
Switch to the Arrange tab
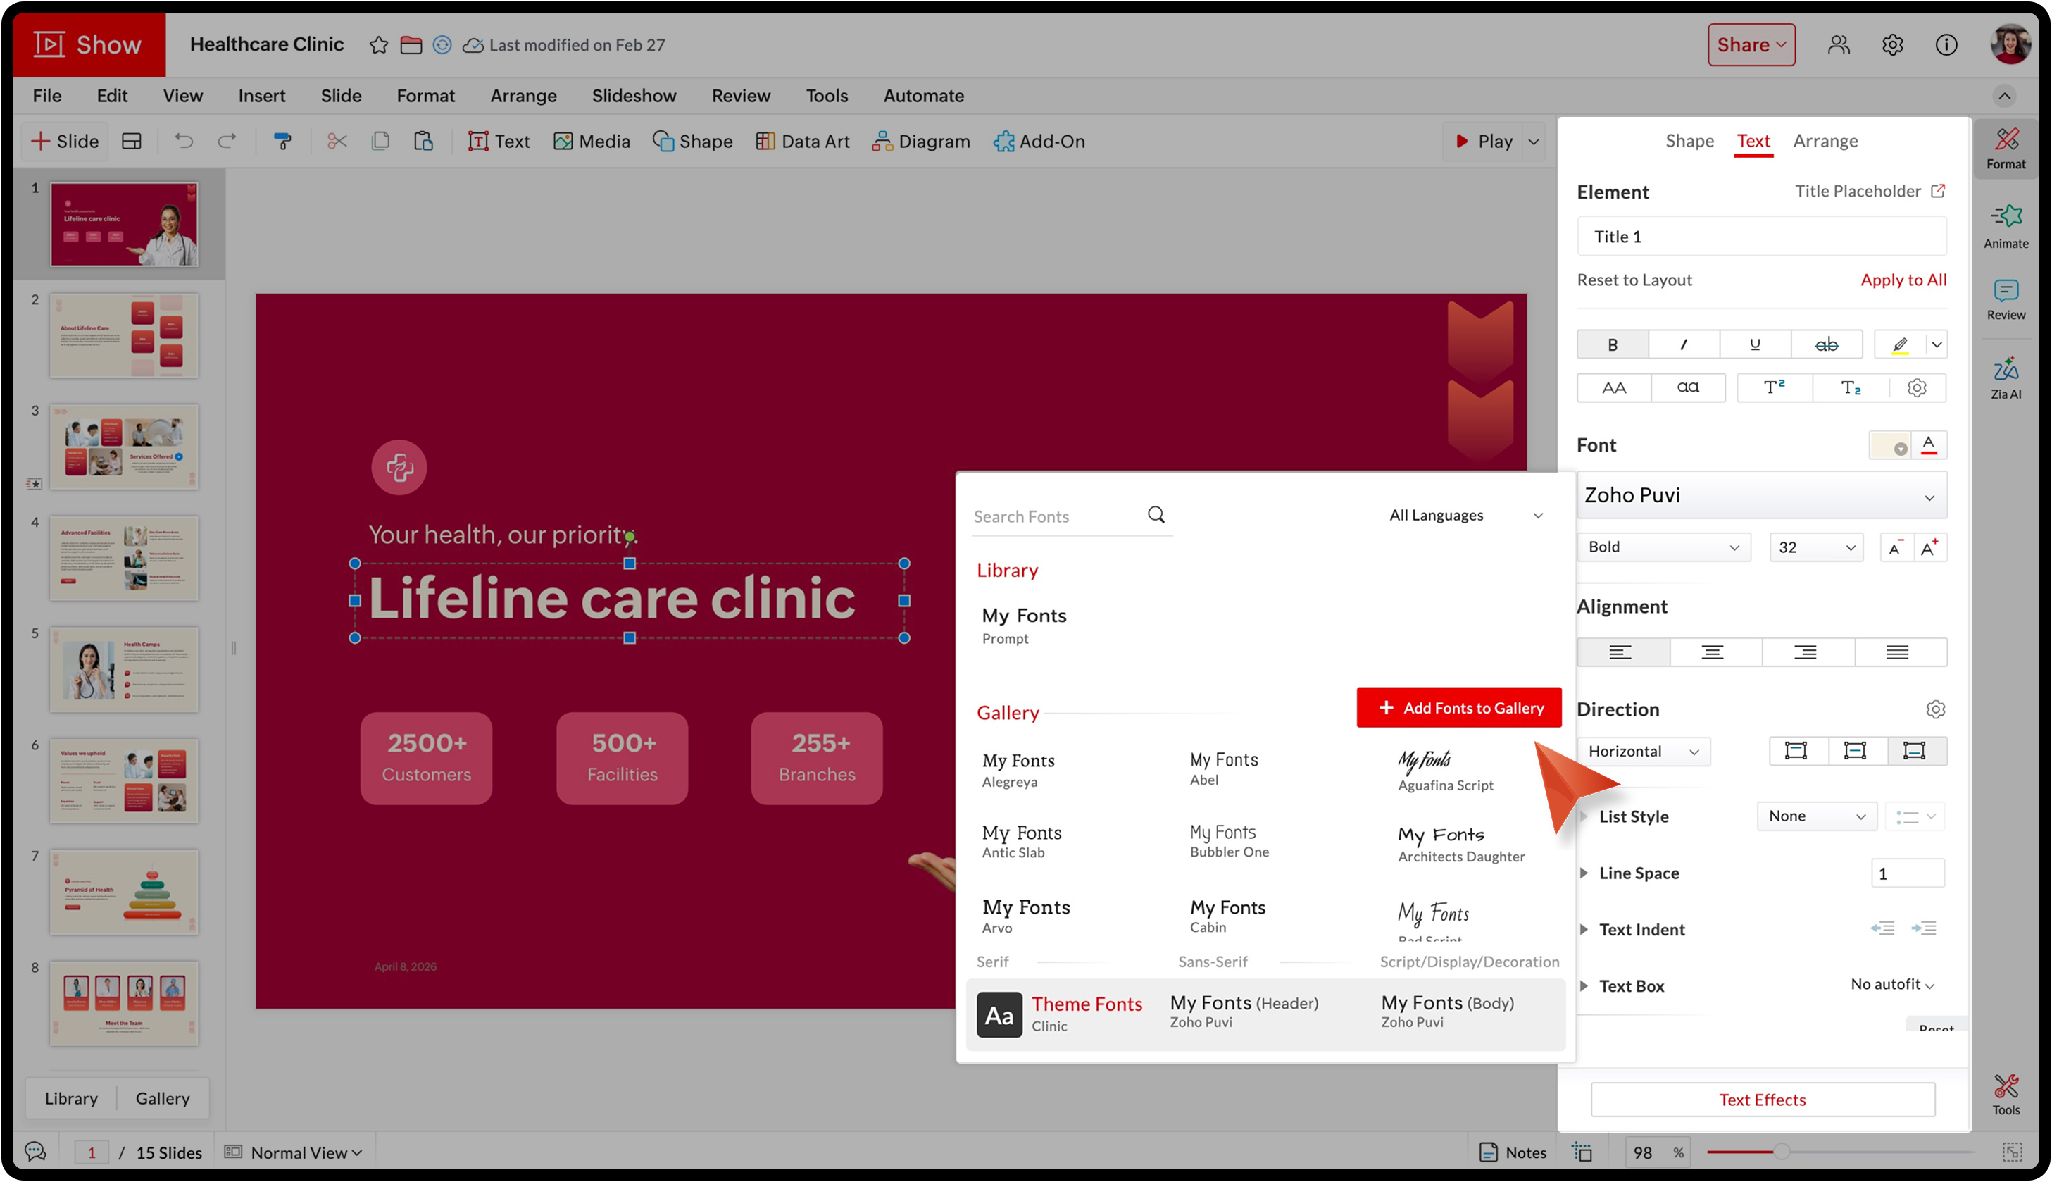click(x=1824, y=140)
